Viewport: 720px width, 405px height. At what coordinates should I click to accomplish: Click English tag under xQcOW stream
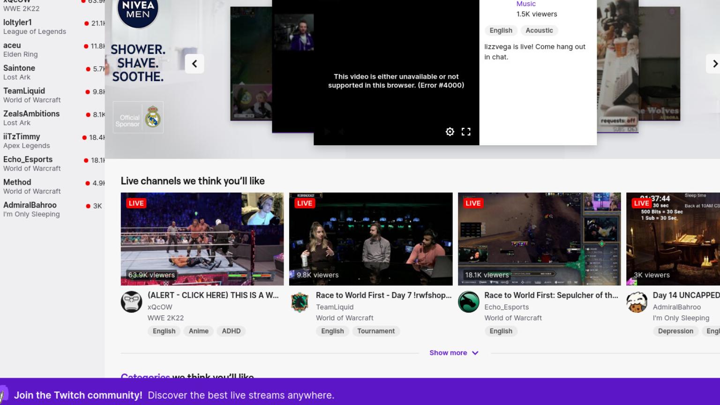click(x=164, y=331)
